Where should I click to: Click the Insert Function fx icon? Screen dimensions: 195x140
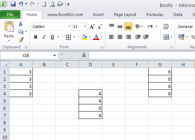coord(84,55)
